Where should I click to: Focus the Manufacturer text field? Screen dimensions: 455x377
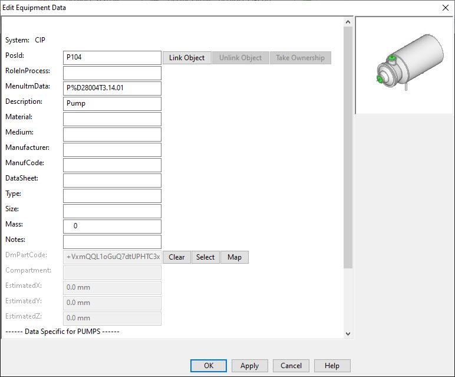pos(112,150)
